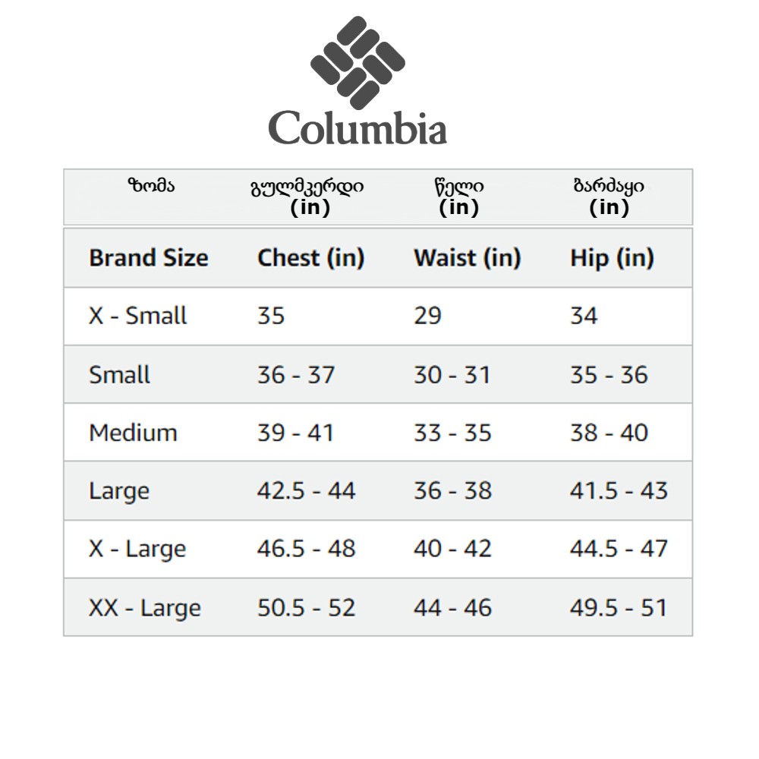Click the X - Small size row label

coord(137,316)
